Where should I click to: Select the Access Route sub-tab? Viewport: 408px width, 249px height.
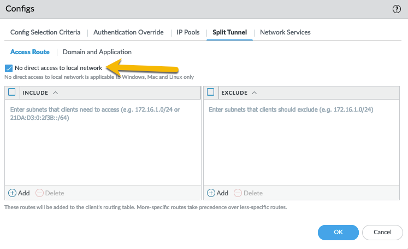30,52
